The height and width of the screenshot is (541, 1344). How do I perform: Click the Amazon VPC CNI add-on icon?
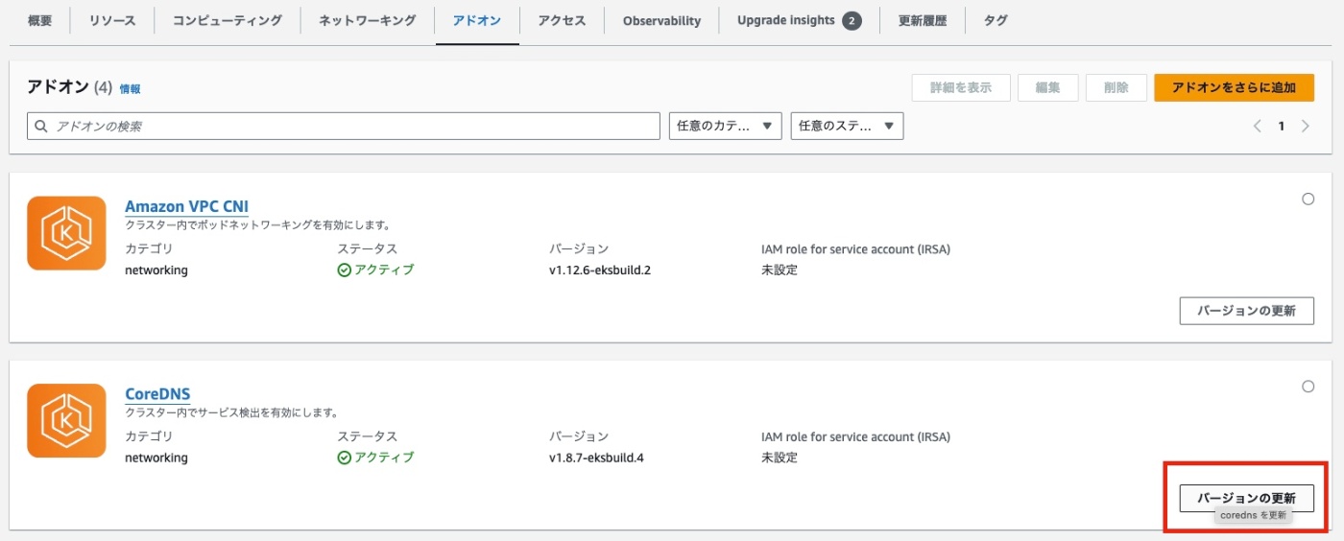point(66,233)
